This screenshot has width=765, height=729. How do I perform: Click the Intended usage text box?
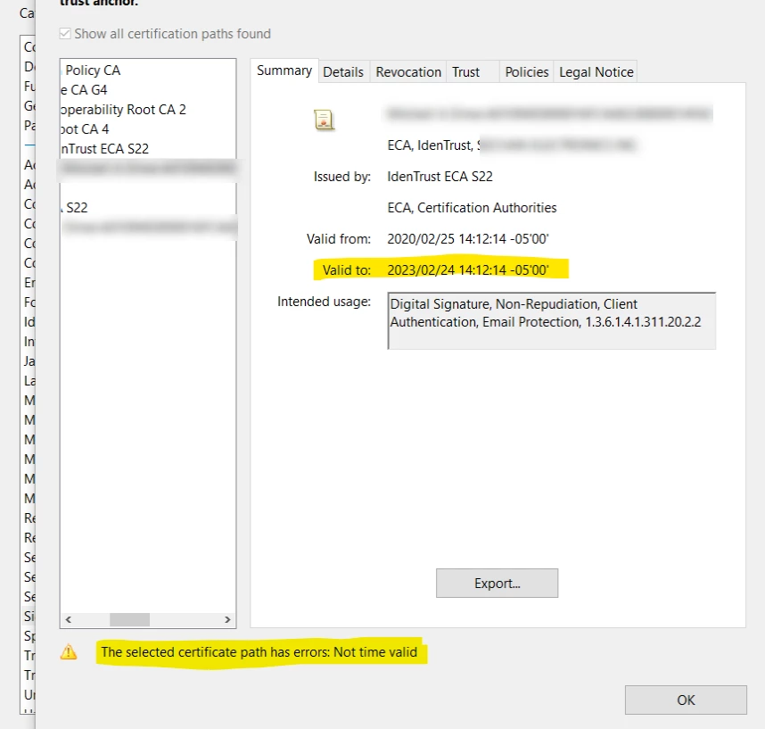(552, 321)
